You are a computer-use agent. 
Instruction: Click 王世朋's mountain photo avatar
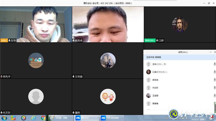coord(108,60)
